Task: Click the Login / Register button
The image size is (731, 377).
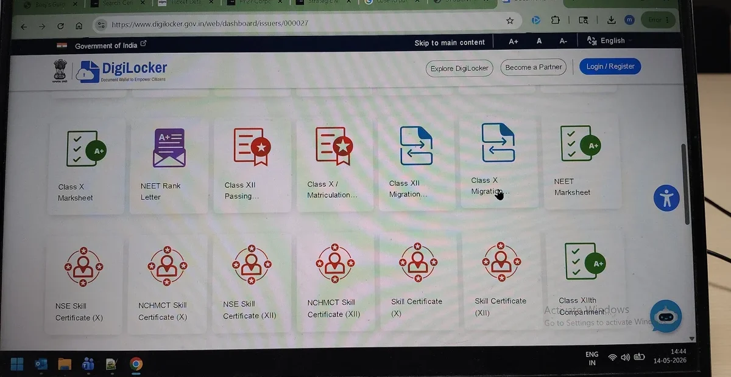Action: [610, 66]
